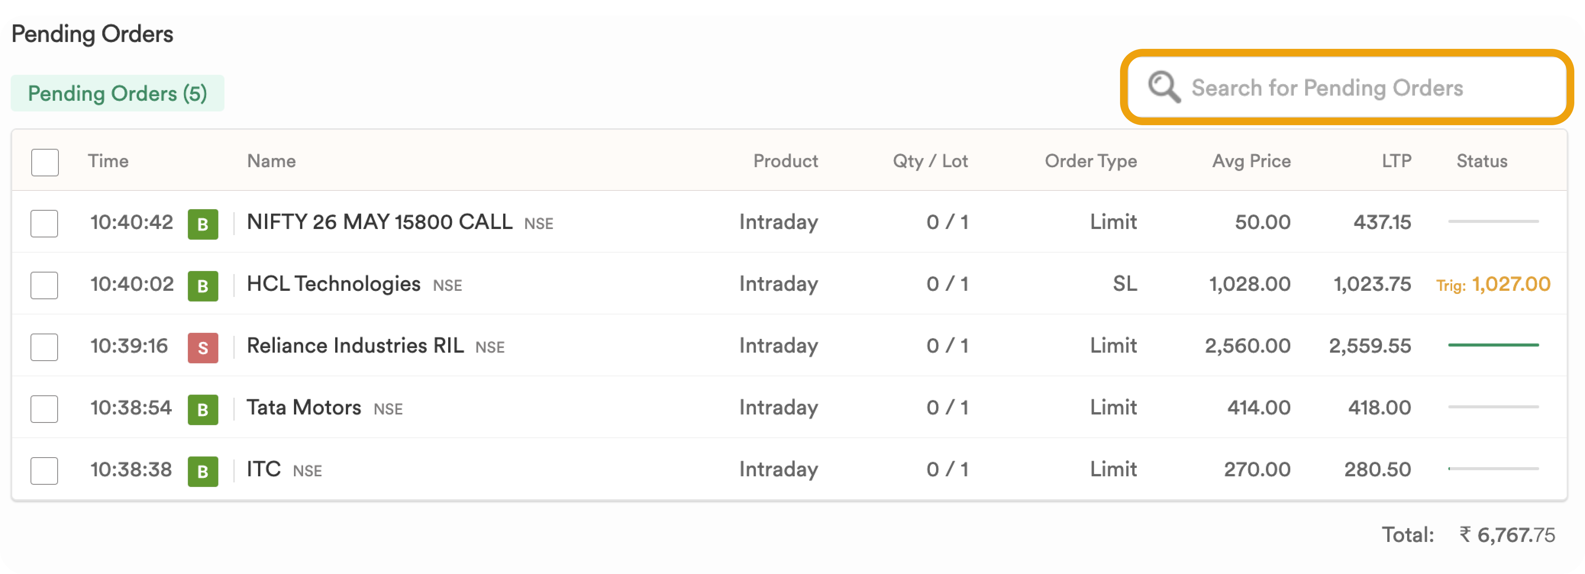Screen dimensions: 1585x574
Task: Click the Buy badge for HCL Technologies
Action: click(203, 286)
